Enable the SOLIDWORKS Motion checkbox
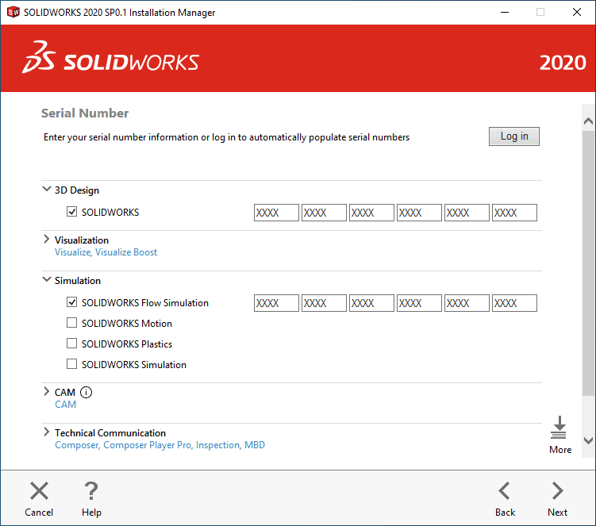The width and height of the screenshot is (596, 526). 72,324
